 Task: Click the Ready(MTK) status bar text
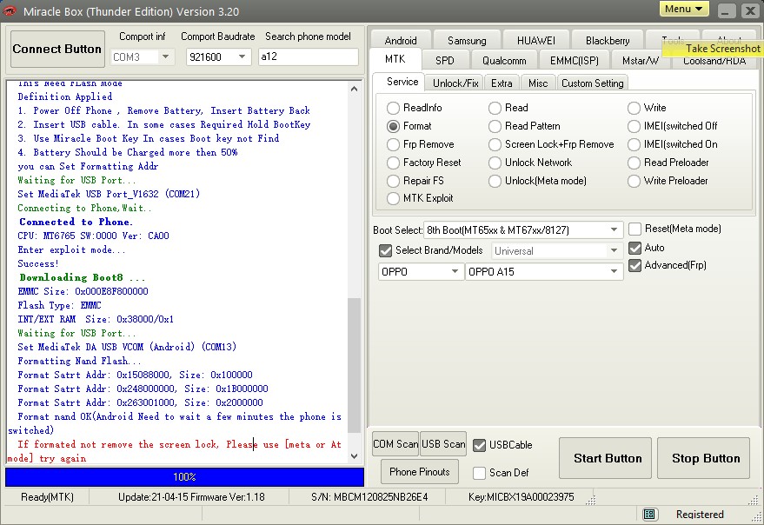(47, 497)
